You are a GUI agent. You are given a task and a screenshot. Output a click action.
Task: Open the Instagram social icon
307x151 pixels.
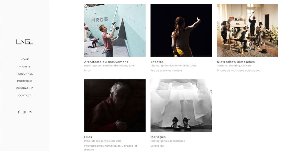tap(24, 112)
